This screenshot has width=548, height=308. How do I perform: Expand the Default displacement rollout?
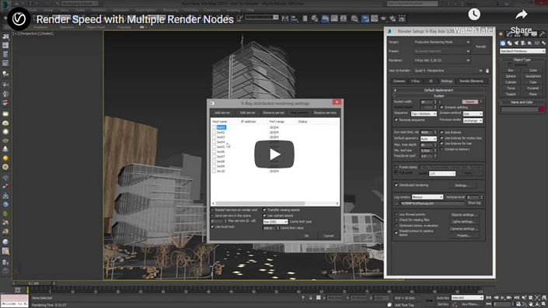(x=438, y=90)
